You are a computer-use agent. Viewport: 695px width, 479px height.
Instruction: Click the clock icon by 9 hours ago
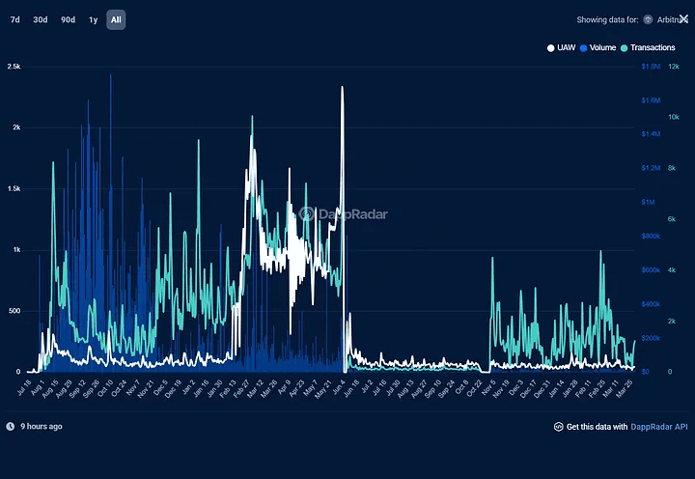(x=11, y=426)
